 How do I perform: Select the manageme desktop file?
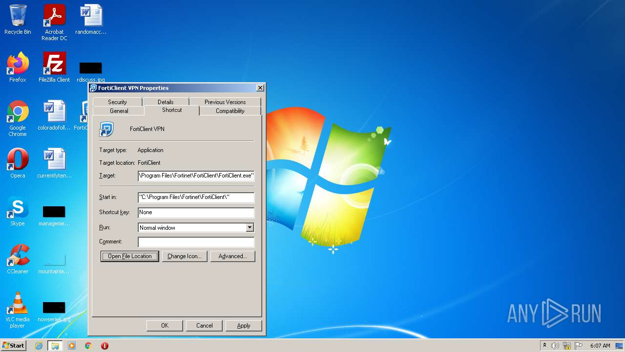[54, 215]
